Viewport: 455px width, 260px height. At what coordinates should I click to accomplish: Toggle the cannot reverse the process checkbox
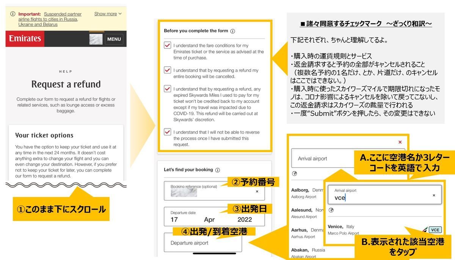pyautogui.click(x=167, y=132)
